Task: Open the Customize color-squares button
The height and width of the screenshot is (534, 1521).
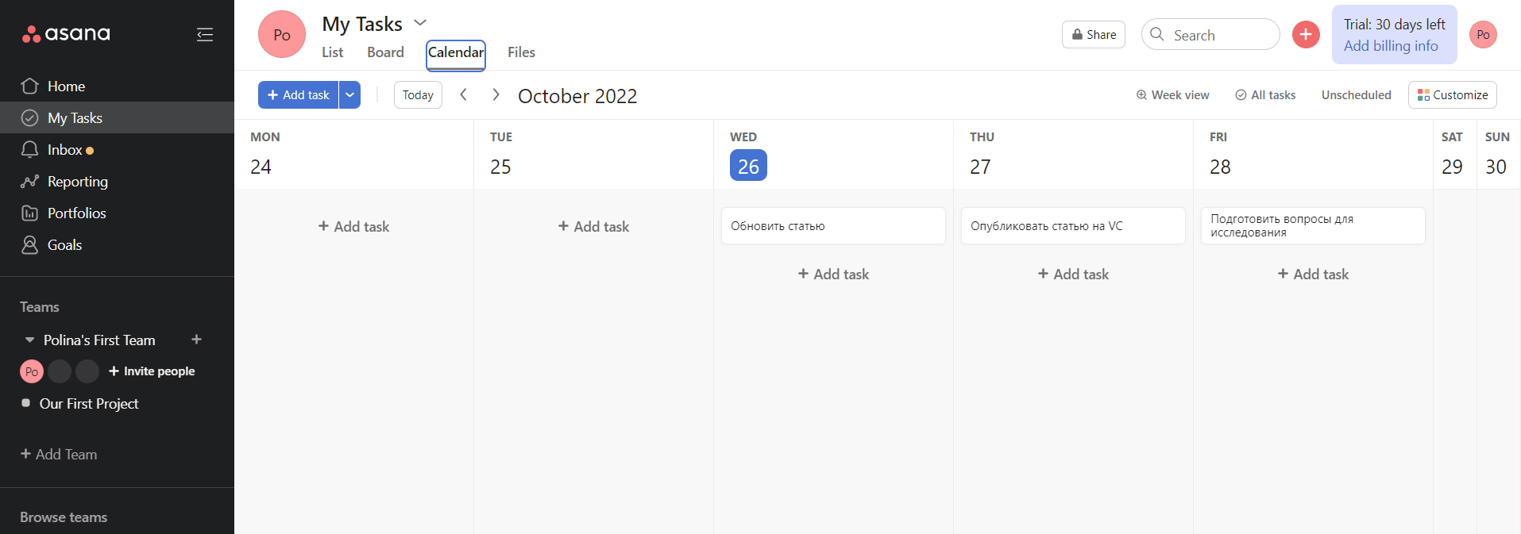Action: (1452, 95)
